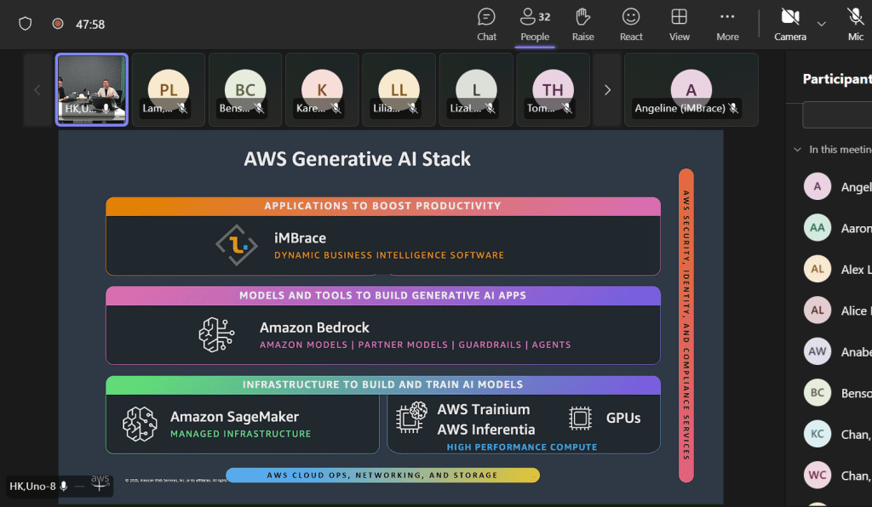The width and height of the screenshot is (872, 507).
Task: Select Angeline (iMBrace) participant tile
Action: point(691,89)
